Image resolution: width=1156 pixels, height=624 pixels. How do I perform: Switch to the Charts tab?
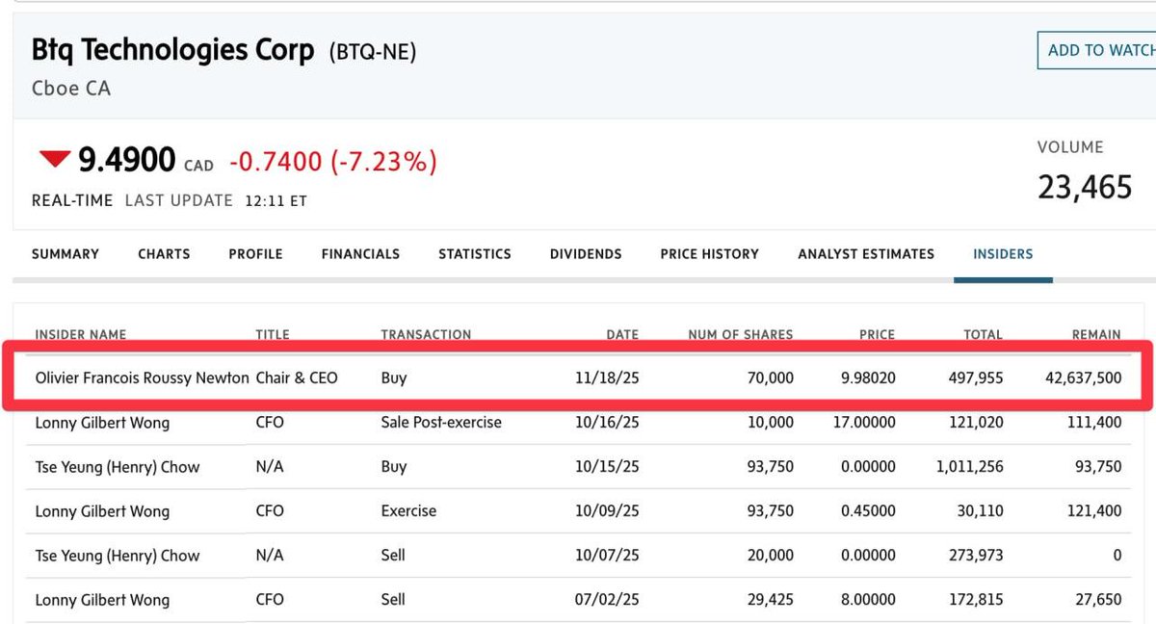tap(164, 254)
